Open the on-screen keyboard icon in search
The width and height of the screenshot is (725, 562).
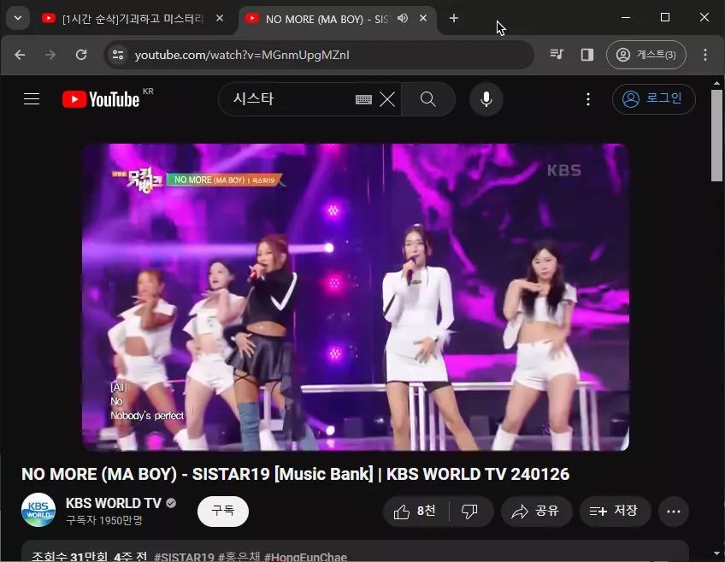(364, 99)
